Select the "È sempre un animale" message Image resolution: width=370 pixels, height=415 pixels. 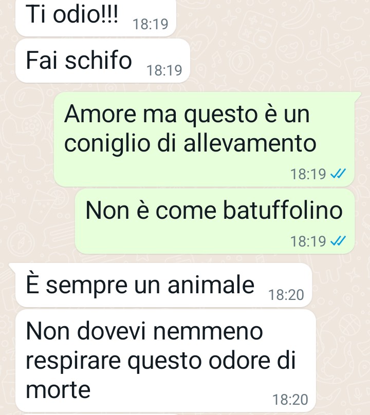coord(164,285)
